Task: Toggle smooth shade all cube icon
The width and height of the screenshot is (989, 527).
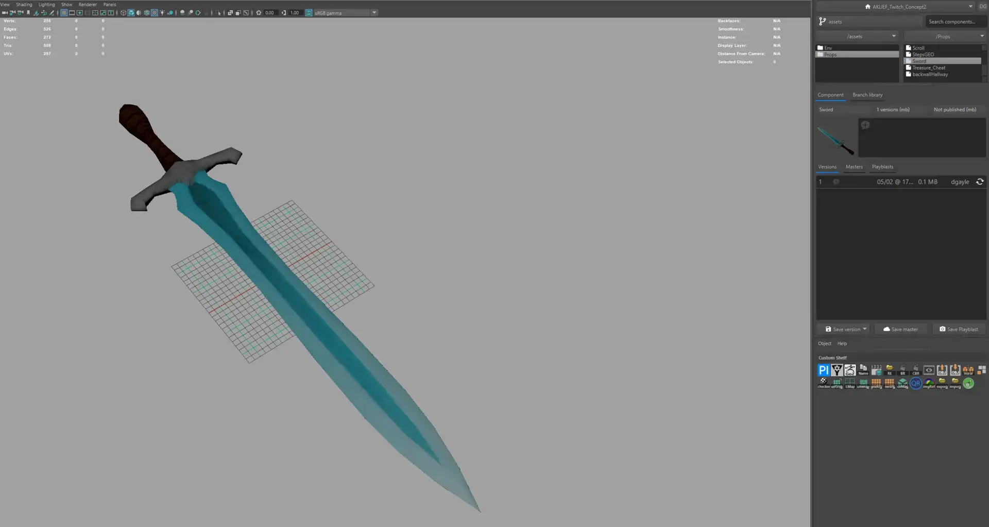Action: (131, 13)
